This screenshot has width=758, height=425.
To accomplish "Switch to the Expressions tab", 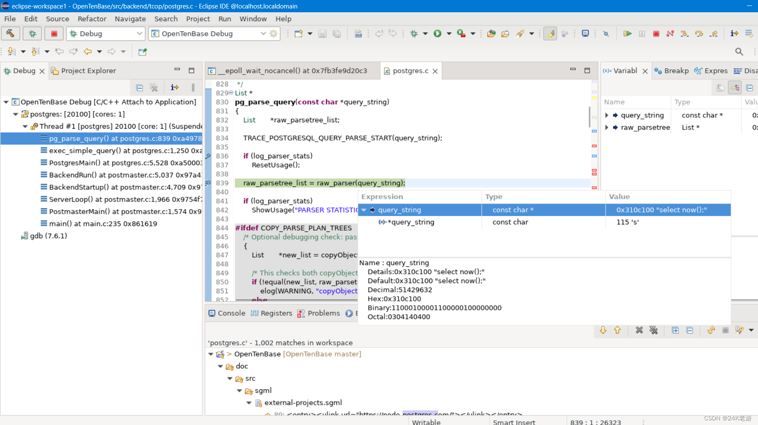I will [x=711, y=71].
